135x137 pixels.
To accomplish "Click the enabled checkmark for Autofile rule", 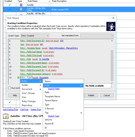I will [10, 5].
